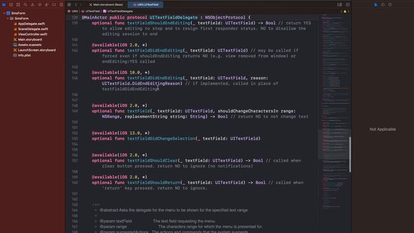
Task: Select the SmsForm group folder row
Action: 21,19
